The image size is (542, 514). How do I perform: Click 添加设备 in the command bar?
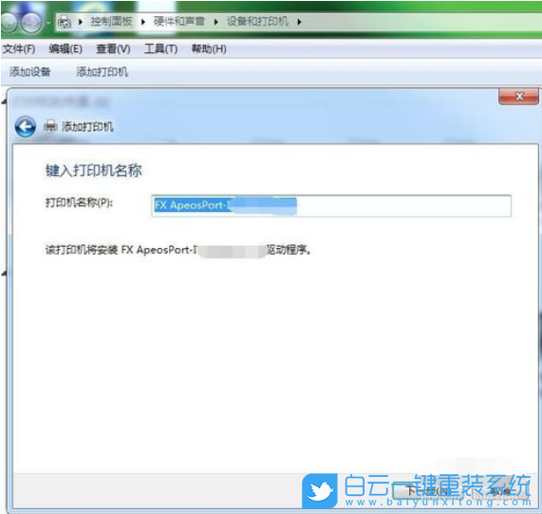(x=29, y=71)
